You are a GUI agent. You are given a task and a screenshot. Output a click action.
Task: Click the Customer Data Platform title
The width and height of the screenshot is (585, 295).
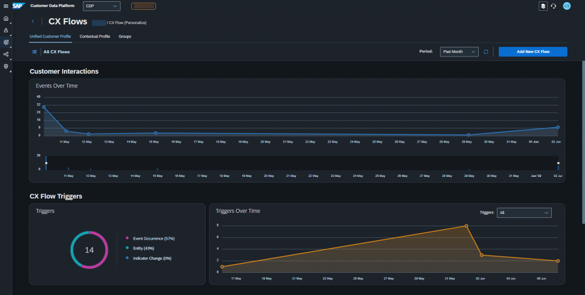click(x=52, y=6)
